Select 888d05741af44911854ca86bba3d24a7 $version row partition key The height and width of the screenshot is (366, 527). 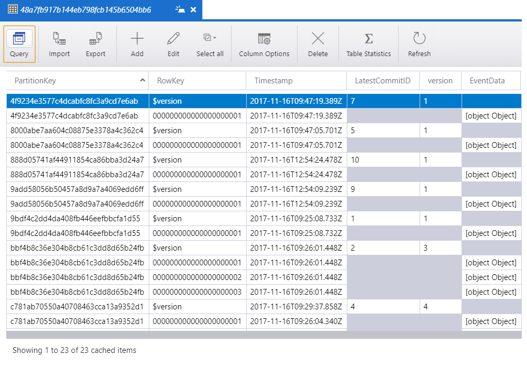pyautogui.click(x=77, y=160)
